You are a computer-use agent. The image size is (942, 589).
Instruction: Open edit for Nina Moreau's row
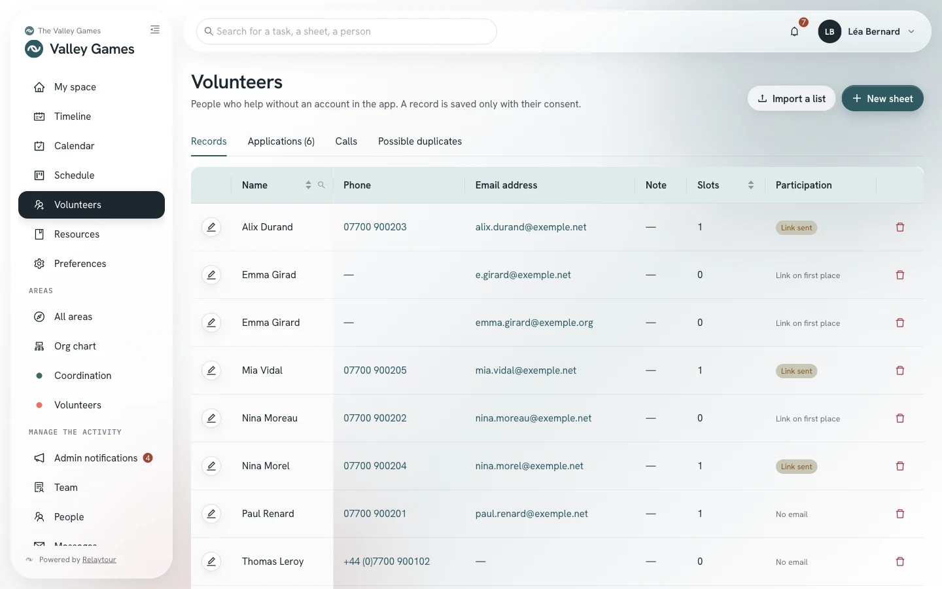pyautogui.click(x=211, y=418)
